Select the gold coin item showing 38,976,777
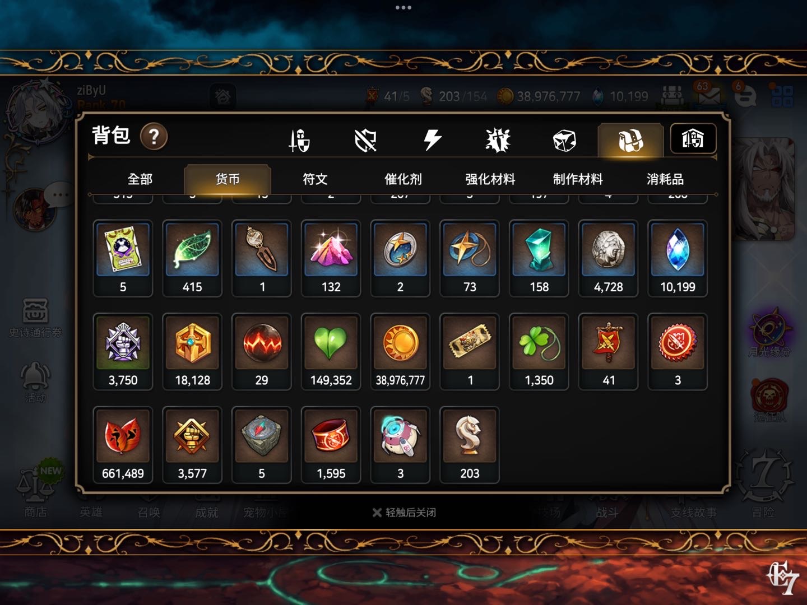The image size is (807, 605). (400, 352)
